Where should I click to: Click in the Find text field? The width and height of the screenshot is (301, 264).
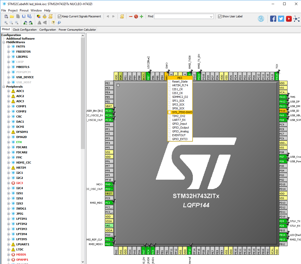(x=182, y=17)
